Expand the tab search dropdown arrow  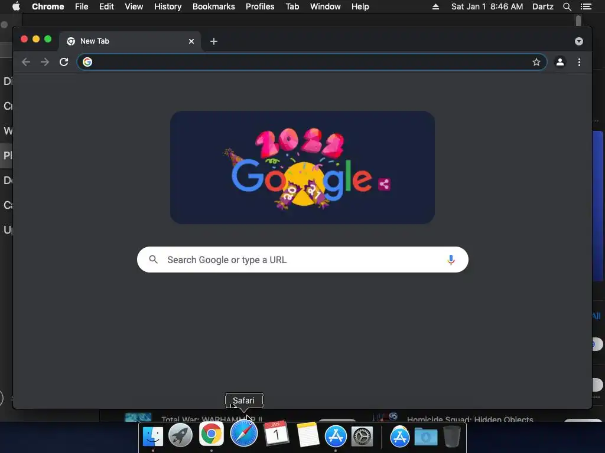click(579, 41)
